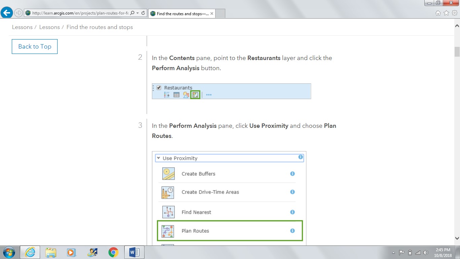
Task: Click the Search magnifier in the address bar
Action: (x=132, y=13)
